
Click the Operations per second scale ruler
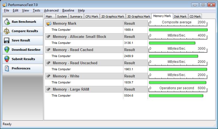pos(178,89)
